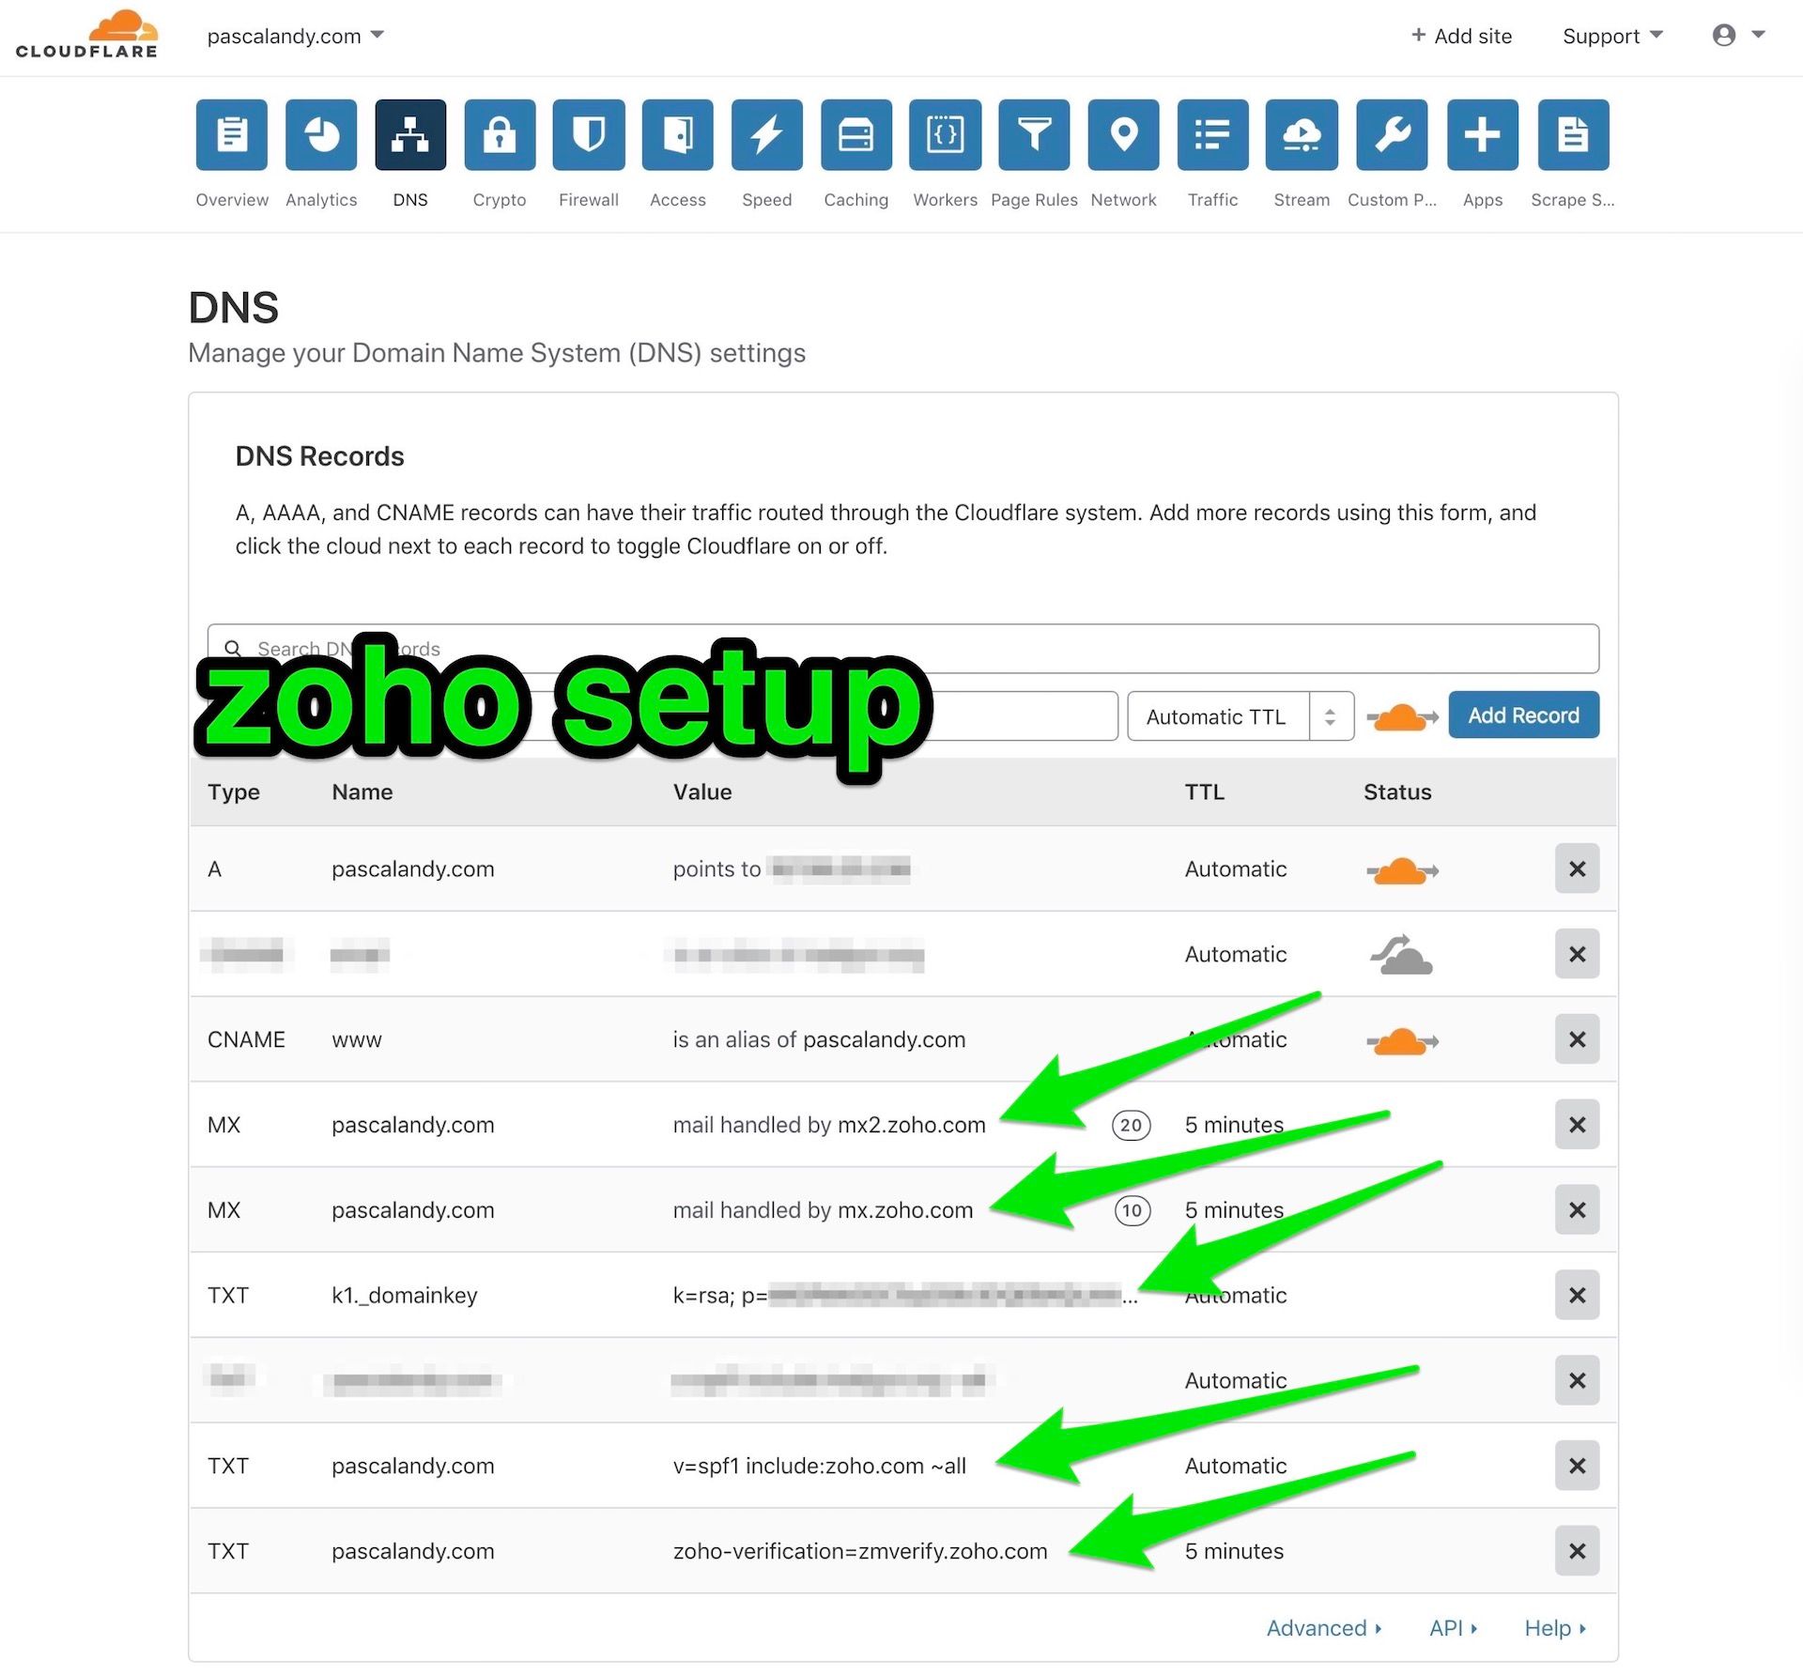
Task: Click the DNS navigation icon
Action: [408, 134]
